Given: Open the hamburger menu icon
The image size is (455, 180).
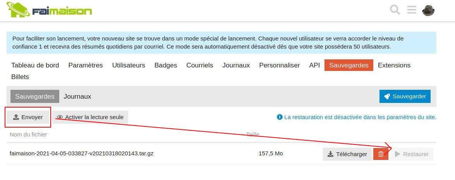Looking at the screenshot, I should pos(412,10).
